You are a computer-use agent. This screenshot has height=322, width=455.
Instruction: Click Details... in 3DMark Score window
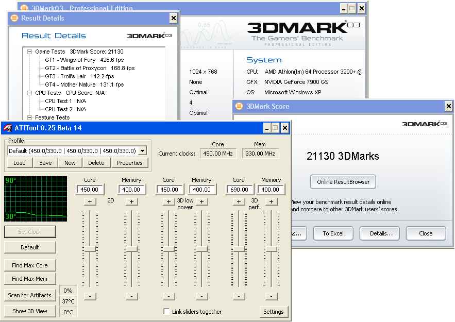tap(380, 233)
